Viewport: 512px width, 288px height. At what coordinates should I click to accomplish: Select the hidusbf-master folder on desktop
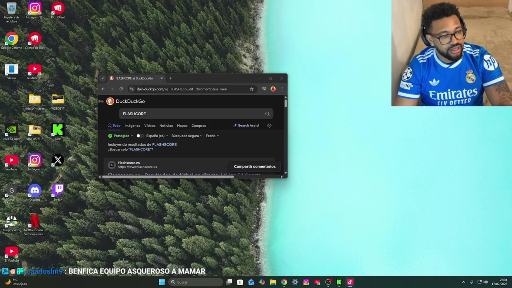(35, 102)
